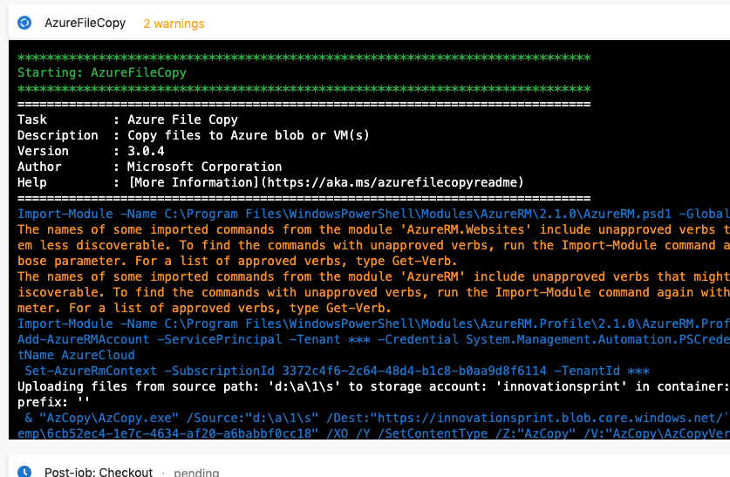The image size is (730, 477).
Task: Select the Import-Module AzureRM.Profile log line
Action: pos(373,324)
